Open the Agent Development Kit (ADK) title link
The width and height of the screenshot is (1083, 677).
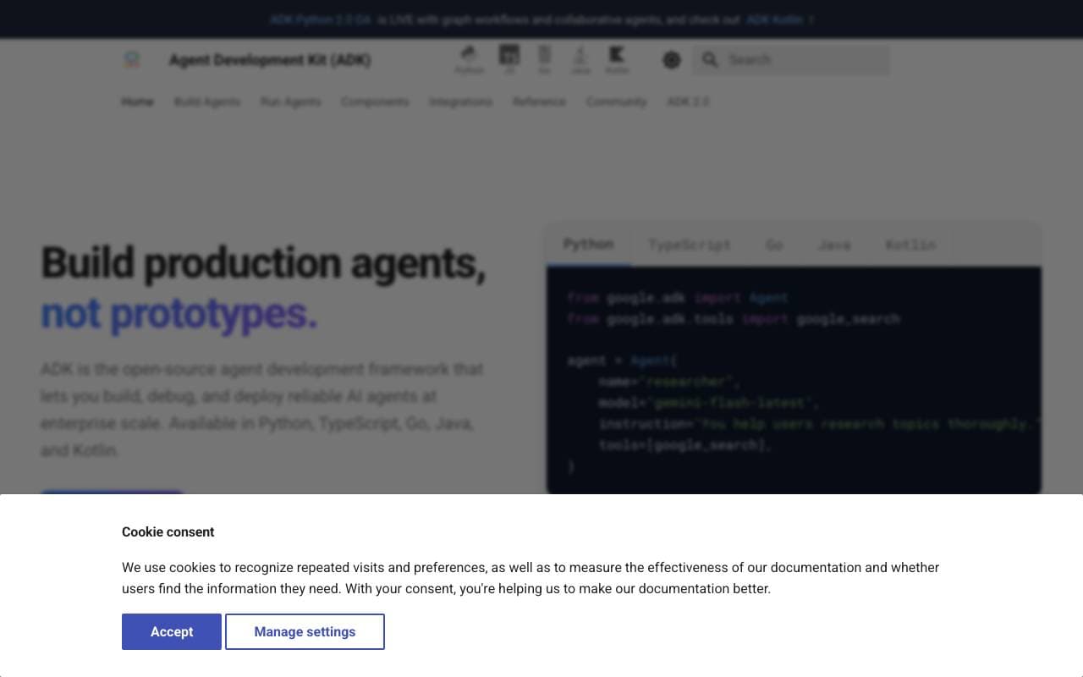(x=270, y=60)
